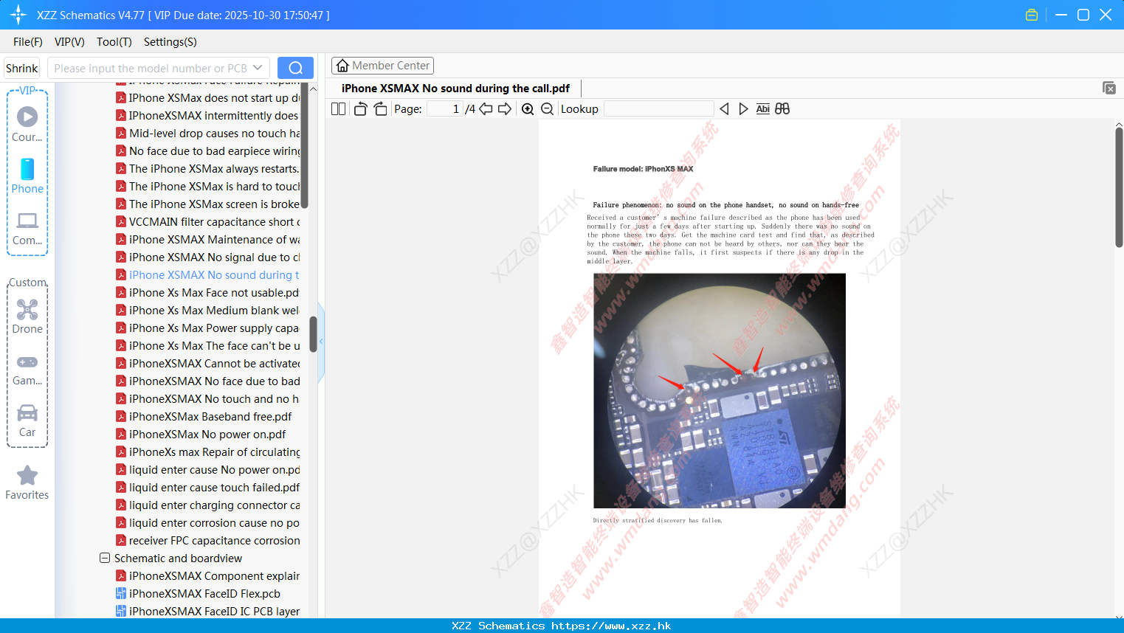Find previous lookup result triangle
The image size is (1124, 633).
tap(724, 109)
